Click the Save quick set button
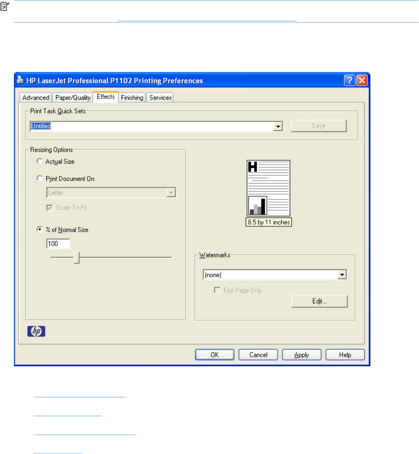The width and height of the screenshot is (419, 454). click(319, 126)
